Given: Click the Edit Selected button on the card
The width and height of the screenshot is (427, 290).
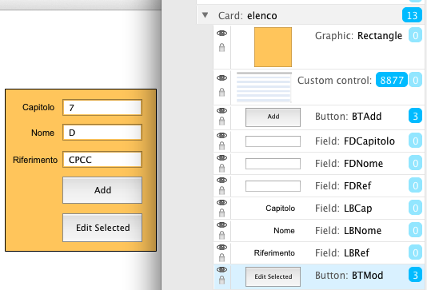Looking at the screenshot, I should [x=102, y=228].
